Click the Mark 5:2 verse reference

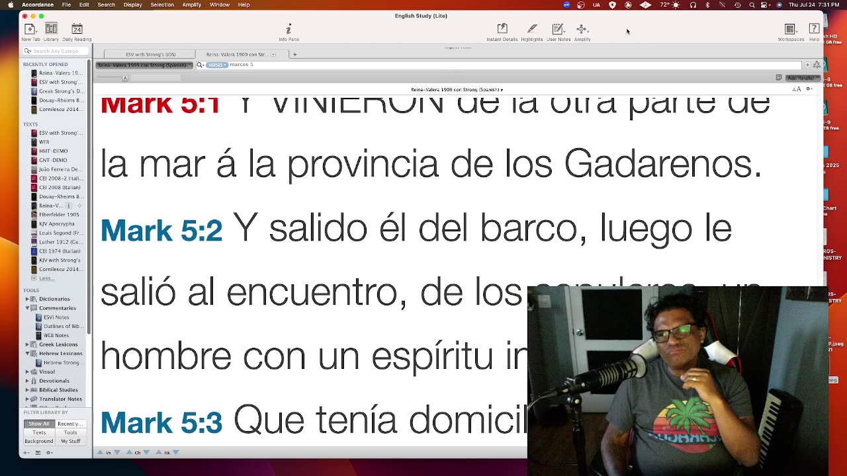pyautogui.click(x=161, y=230)
